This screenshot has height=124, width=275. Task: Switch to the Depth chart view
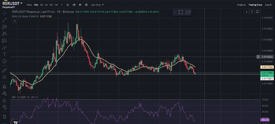pos(268,5)
